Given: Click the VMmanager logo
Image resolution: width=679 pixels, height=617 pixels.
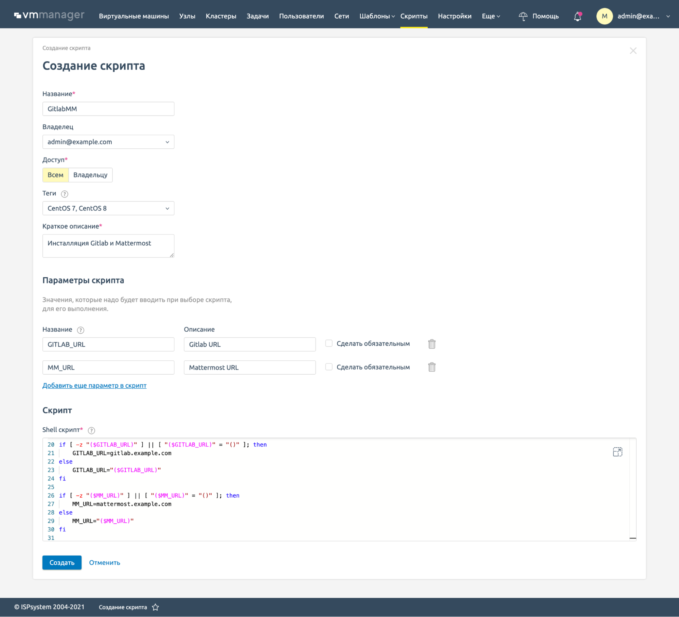Looking at the screenshot, I should pyautogui.click(x=49, y=16).
